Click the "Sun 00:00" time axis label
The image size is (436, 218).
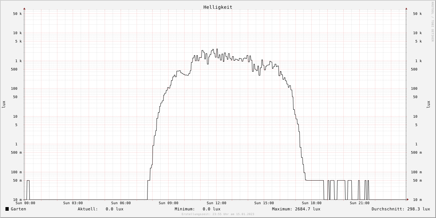coord(25,203)
